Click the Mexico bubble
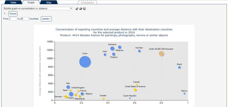 [x=184, y=94]
